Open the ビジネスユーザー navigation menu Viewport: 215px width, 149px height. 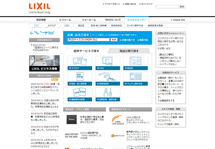pos(137,20)
